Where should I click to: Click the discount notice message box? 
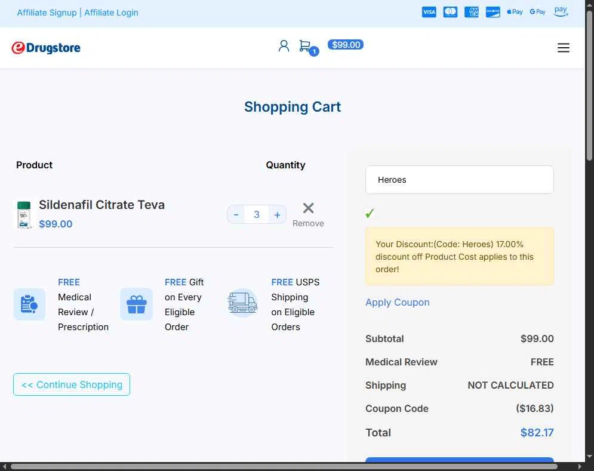tap(460, 257)
